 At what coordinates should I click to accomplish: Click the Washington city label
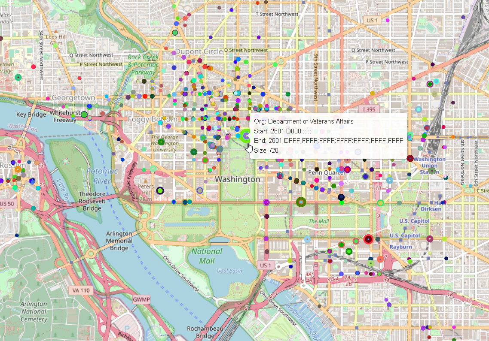[237, 179]
